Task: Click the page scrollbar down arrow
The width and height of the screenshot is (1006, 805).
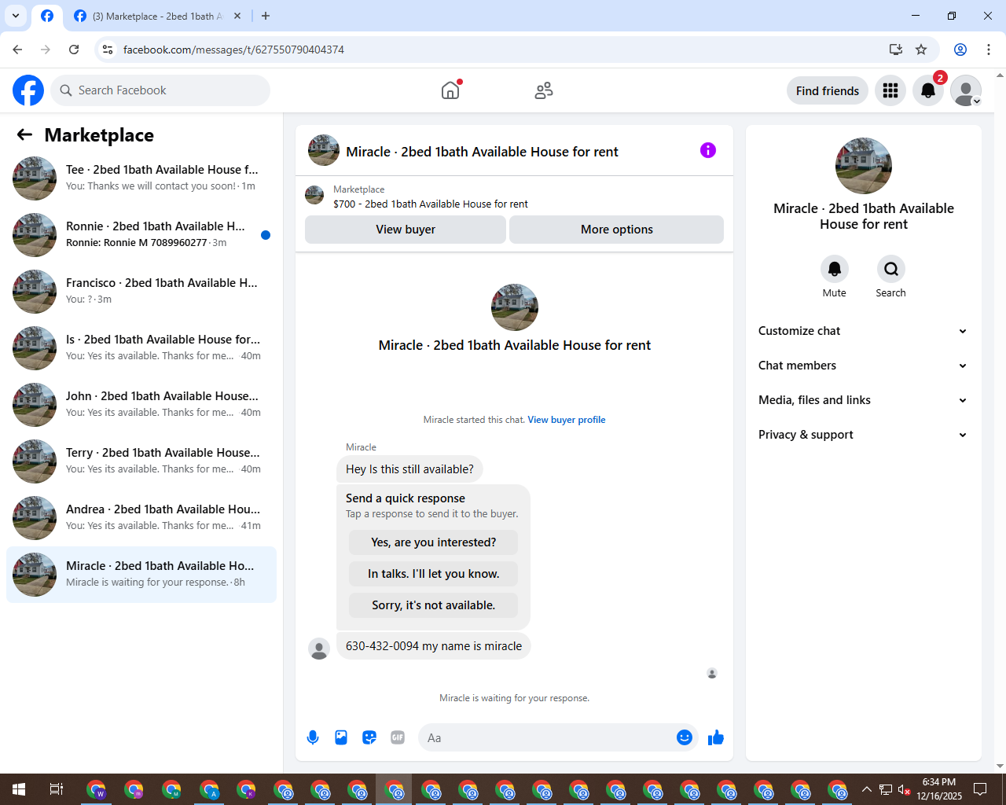Action: coord(1000,766)
